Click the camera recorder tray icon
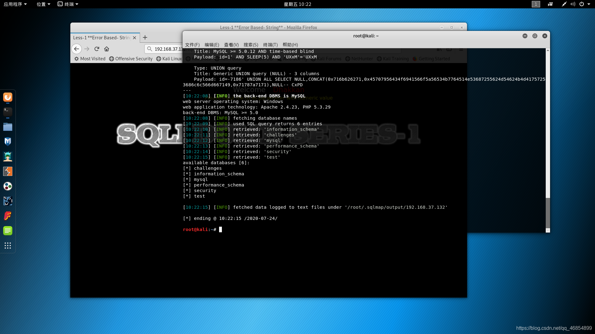Screen dimensions: 595x334 tap(550, 4)
